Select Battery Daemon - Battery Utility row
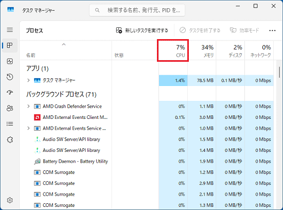The image size is (283, 210). (147, 161)
